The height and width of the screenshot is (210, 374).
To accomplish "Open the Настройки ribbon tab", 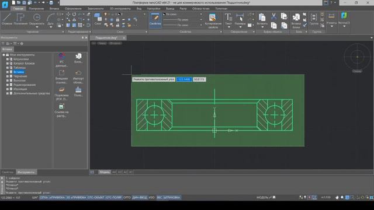I will pos(154,9).
